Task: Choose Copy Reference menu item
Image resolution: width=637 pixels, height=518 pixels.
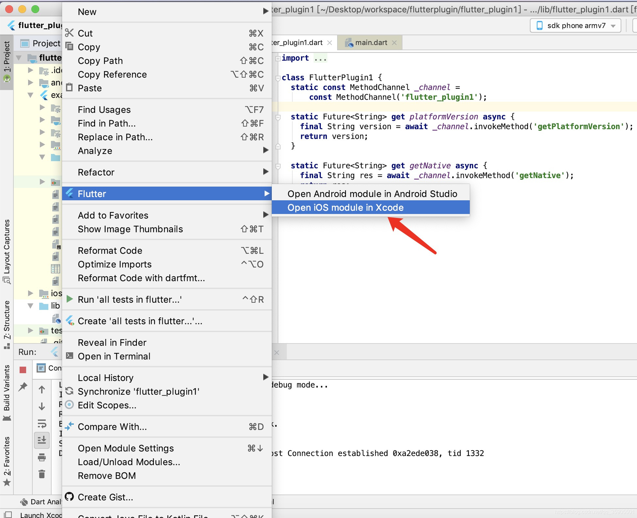Action: (167, 74)
